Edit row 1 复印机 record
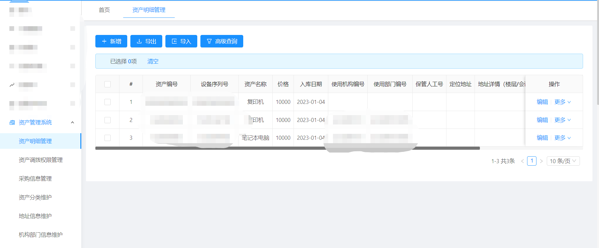599x248 pixels. pos(542,102)
